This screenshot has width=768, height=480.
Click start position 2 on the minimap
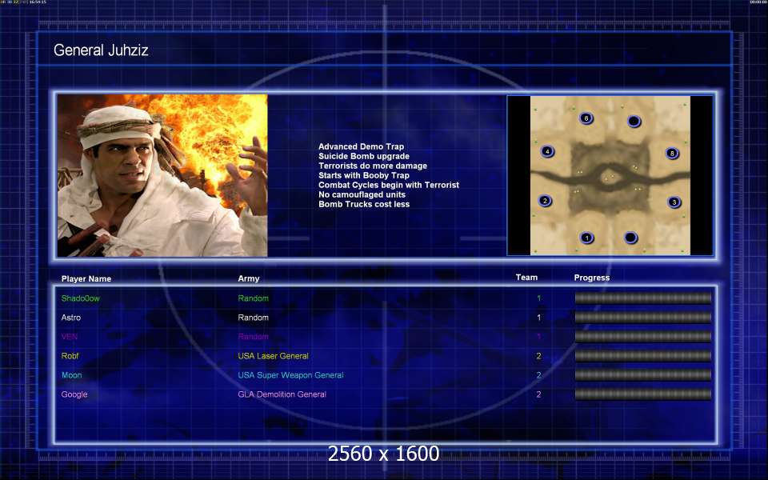click(x=545, y=200)
